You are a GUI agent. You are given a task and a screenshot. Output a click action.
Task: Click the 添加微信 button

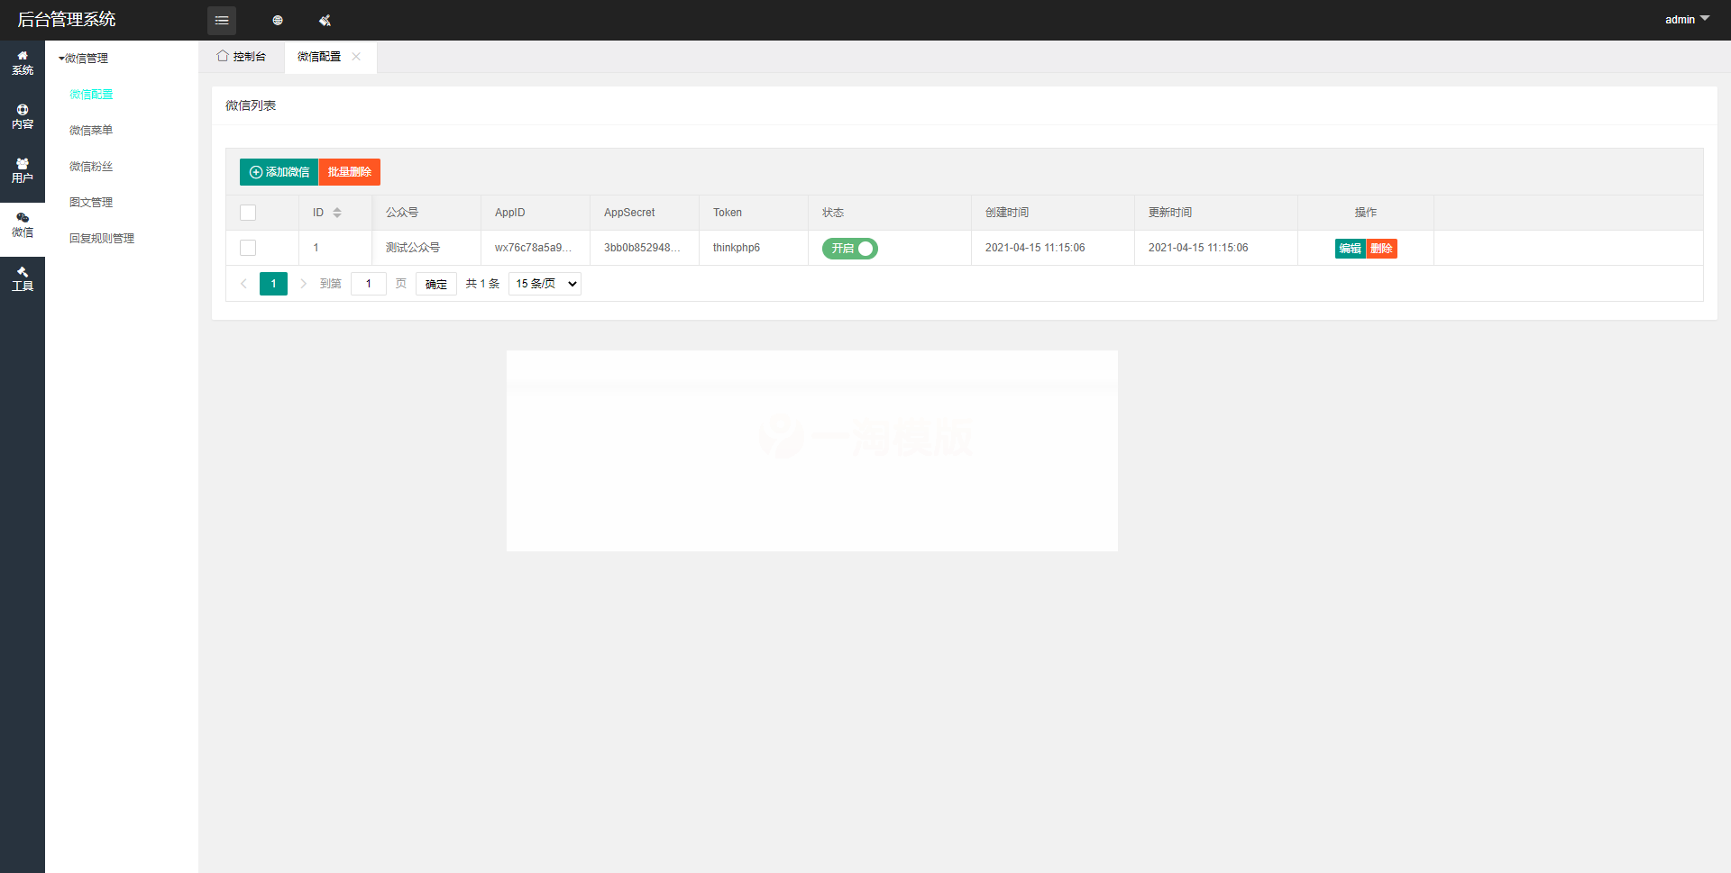(279, 172)
